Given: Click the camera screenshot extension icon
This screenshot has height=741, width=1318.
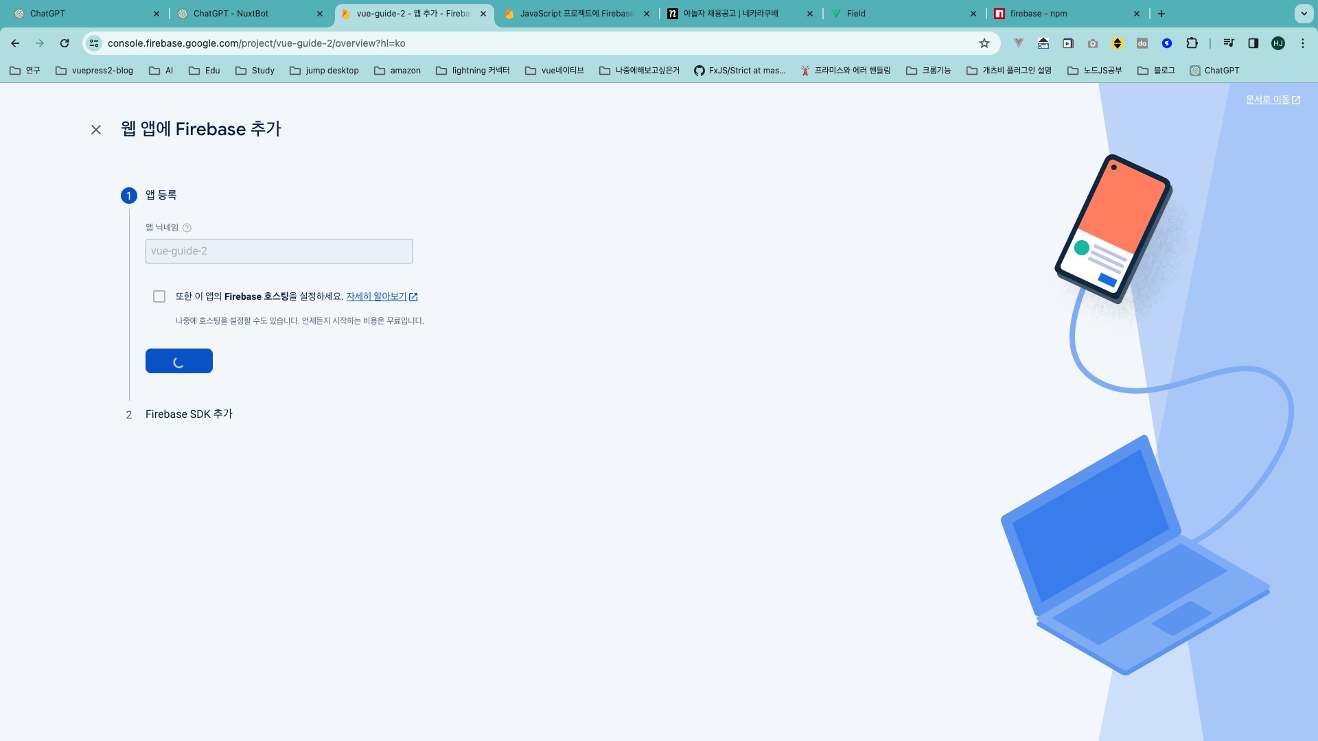Looking at the screenshot, I should pyautogui.click(x=1093, y=43).
